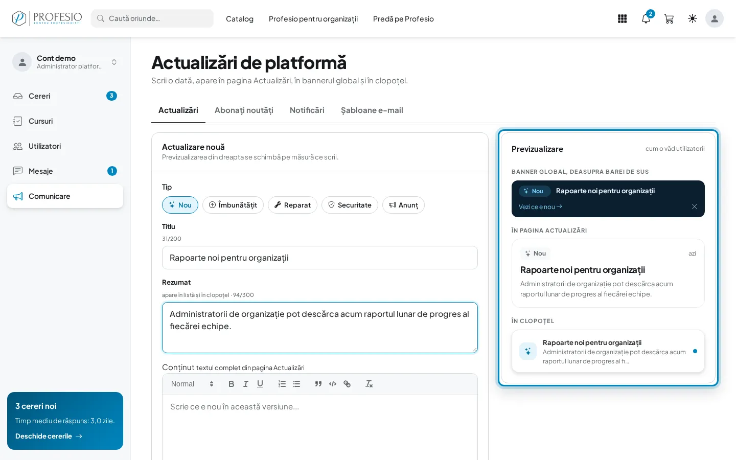
Task: Insert an ordered list
Action: point(282,384)
